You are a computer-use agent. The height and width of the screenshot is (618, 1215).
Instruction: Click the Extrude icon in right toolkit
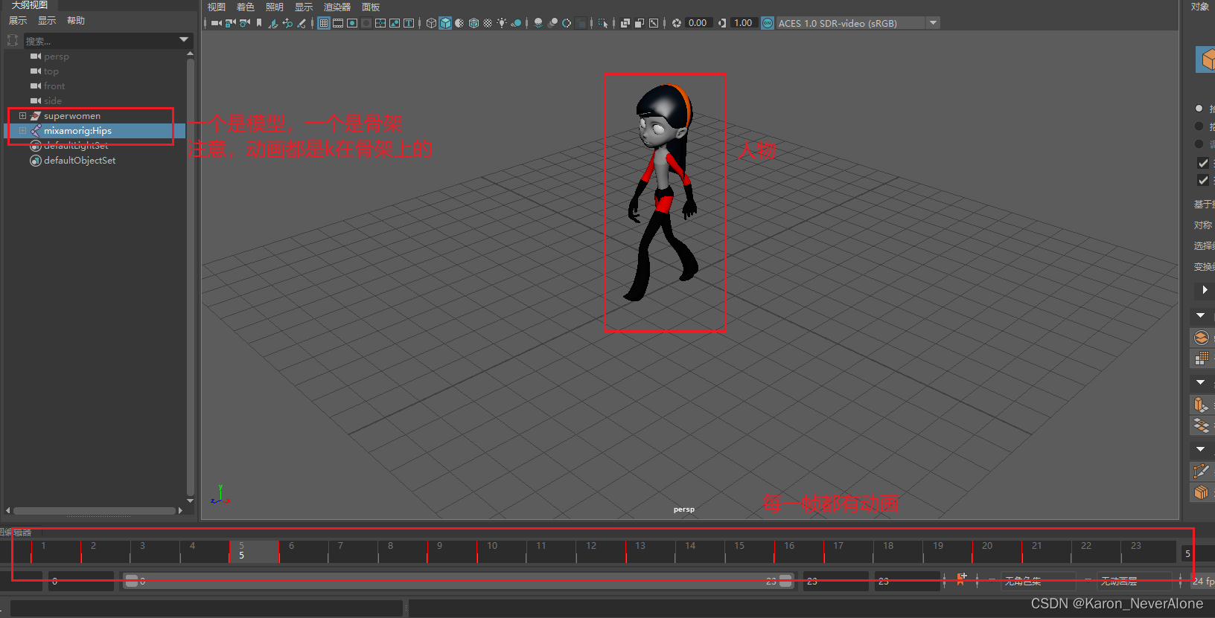pos(1202,405)
